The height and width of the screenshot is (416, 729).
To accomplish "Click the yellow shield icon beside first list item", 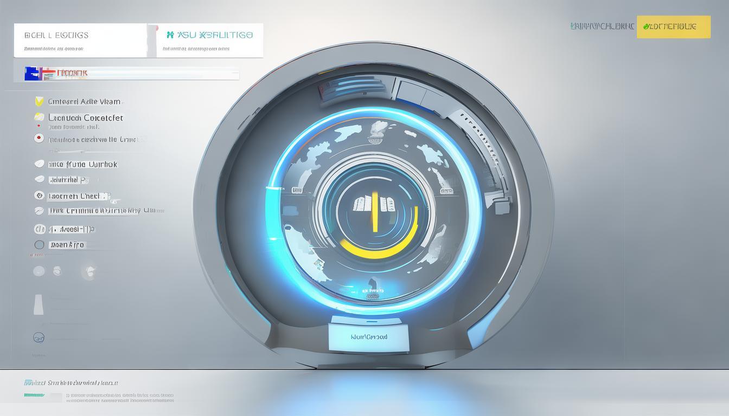I will tap(39, 101).
